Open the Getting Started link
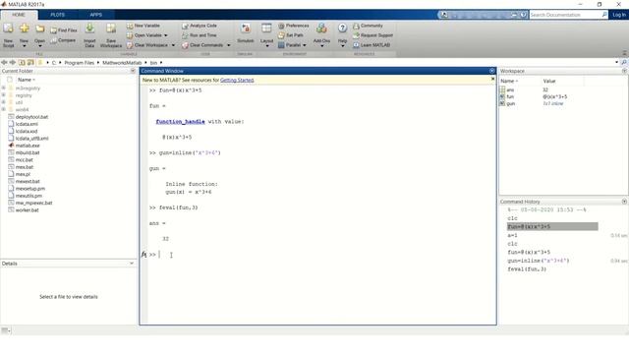 click(x=237, y=81)
